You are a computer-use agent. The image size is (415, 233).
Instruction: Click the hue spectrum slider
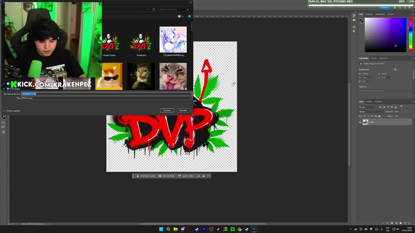coord(410,35)
